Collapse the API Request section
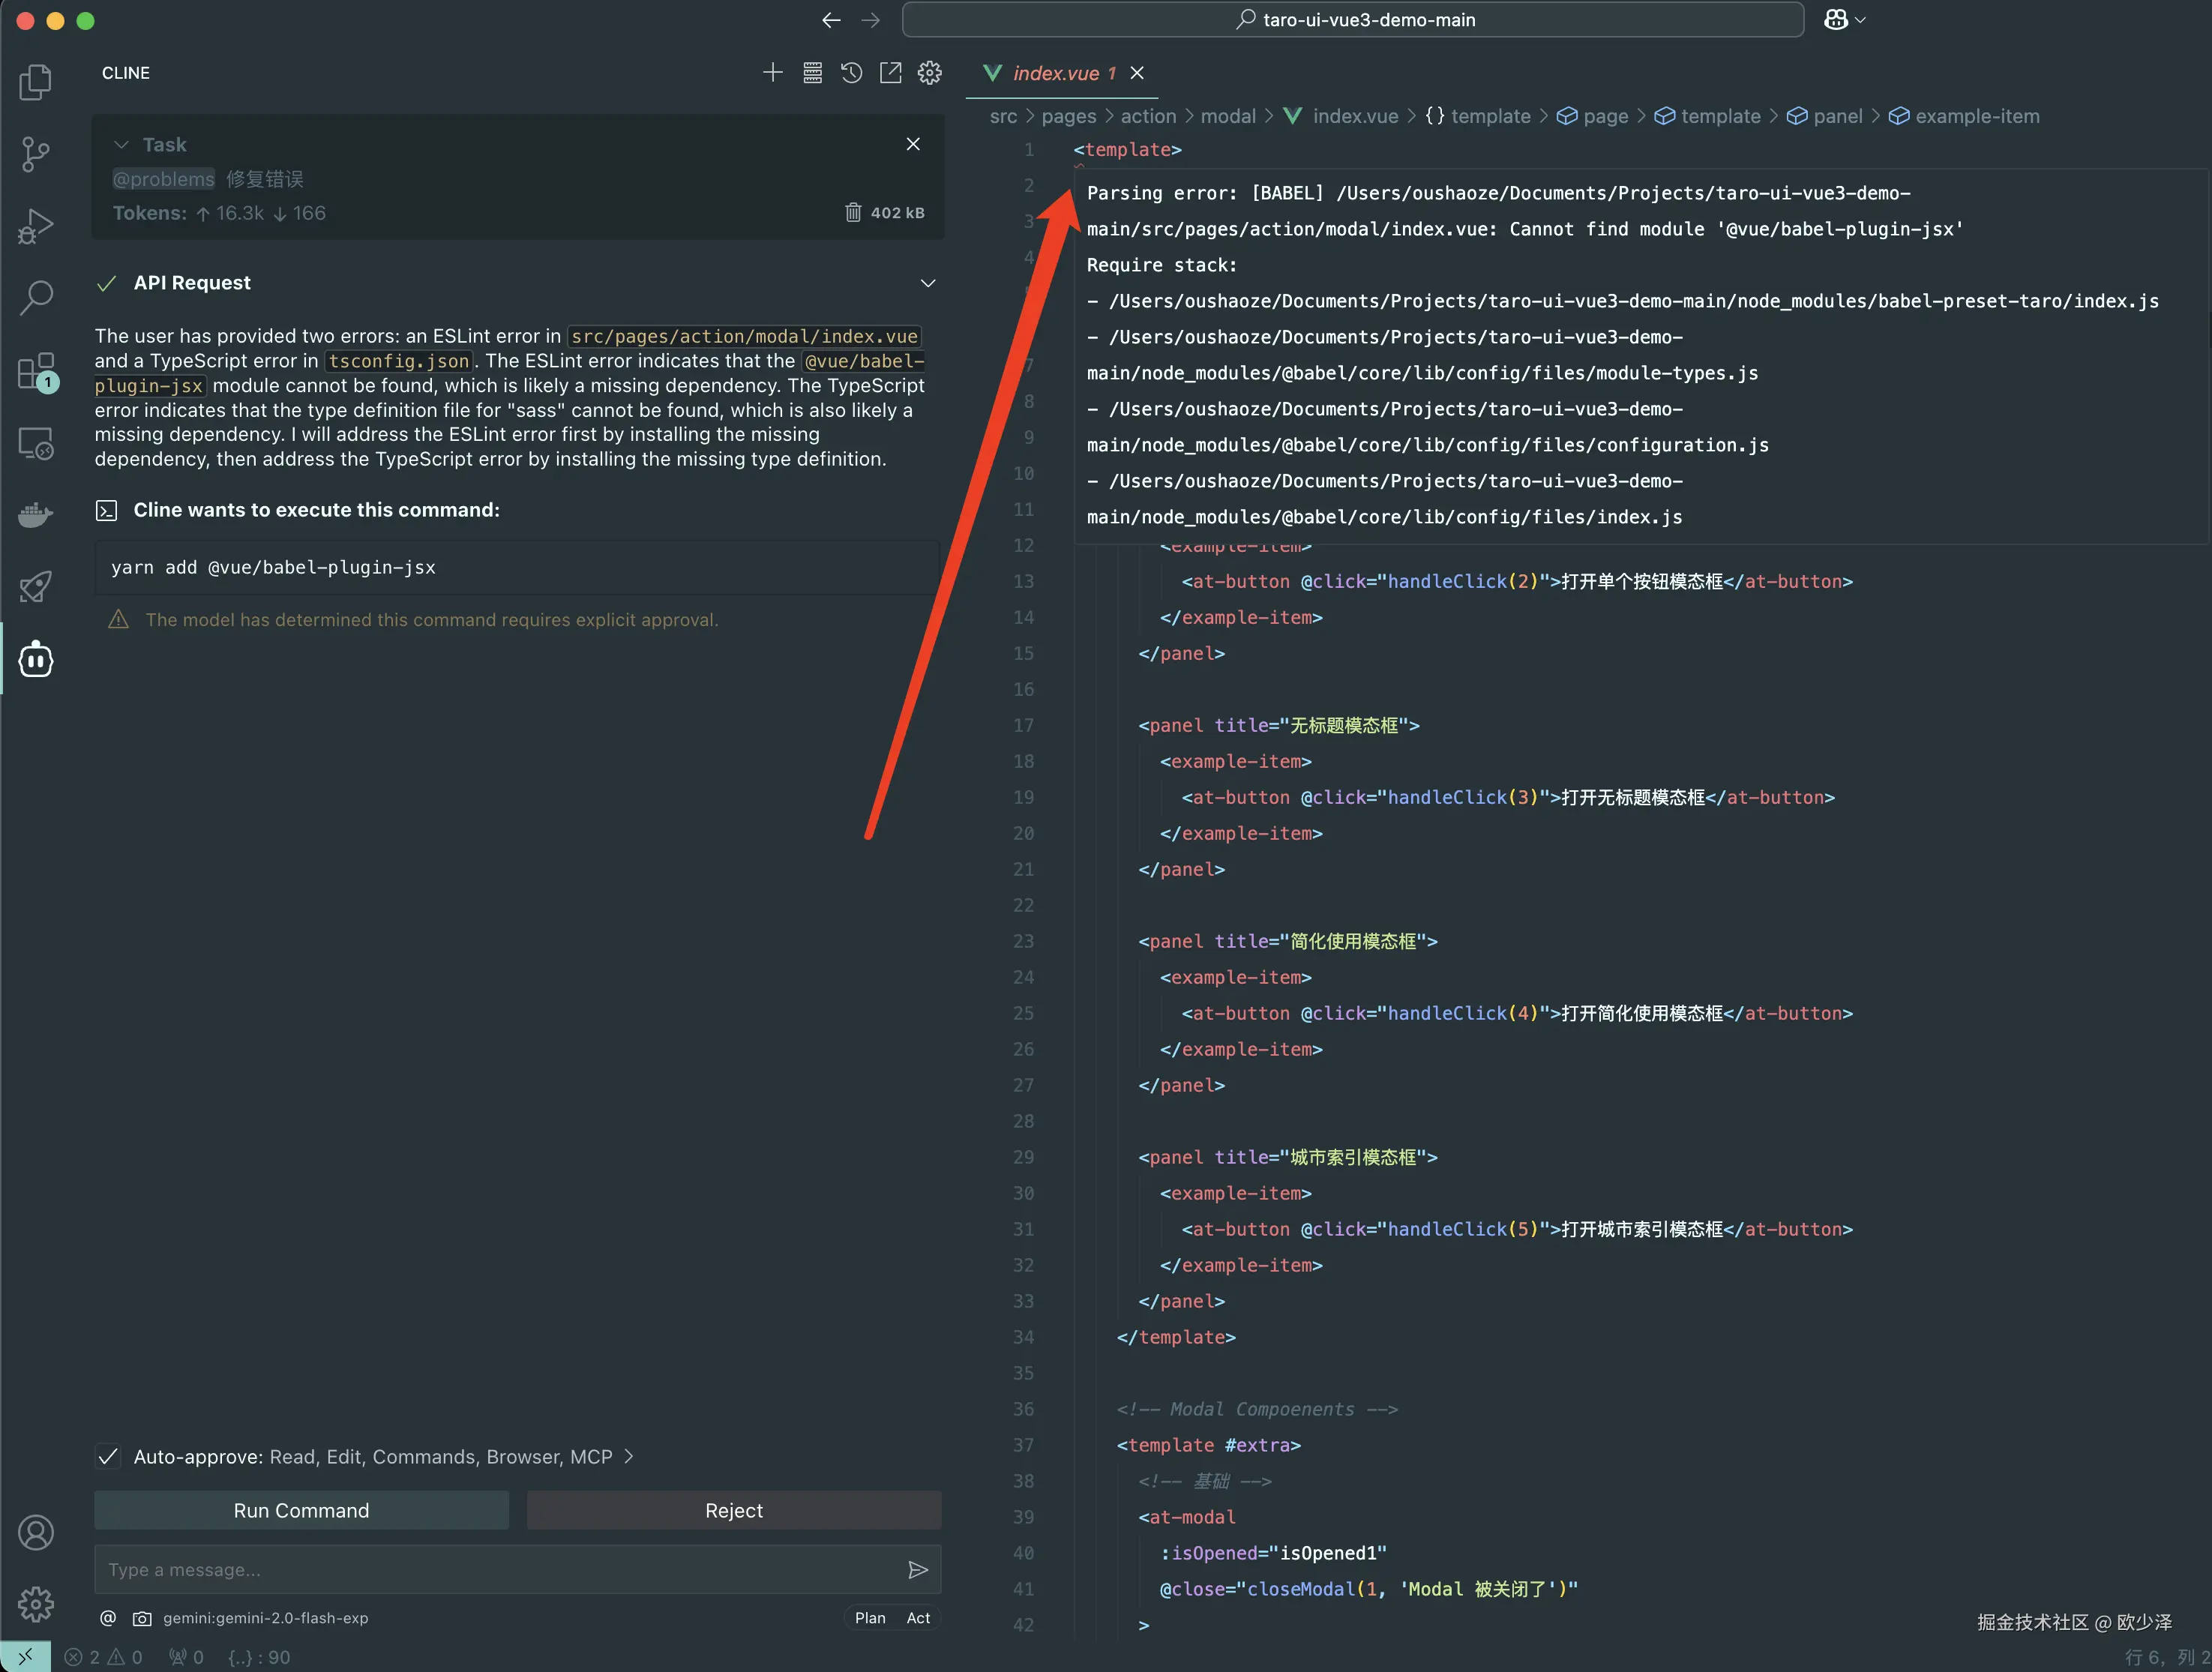Viewport: 2212px width, 1672px height. (928, 284)
